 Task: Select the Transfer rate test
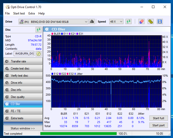point(23,61)
